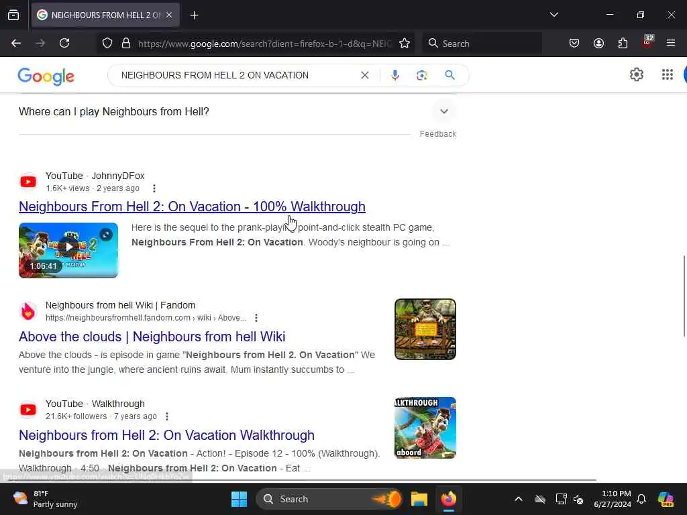Open more options for Fandom result
Screen dimensions: 687x515
tap(256, 318)
